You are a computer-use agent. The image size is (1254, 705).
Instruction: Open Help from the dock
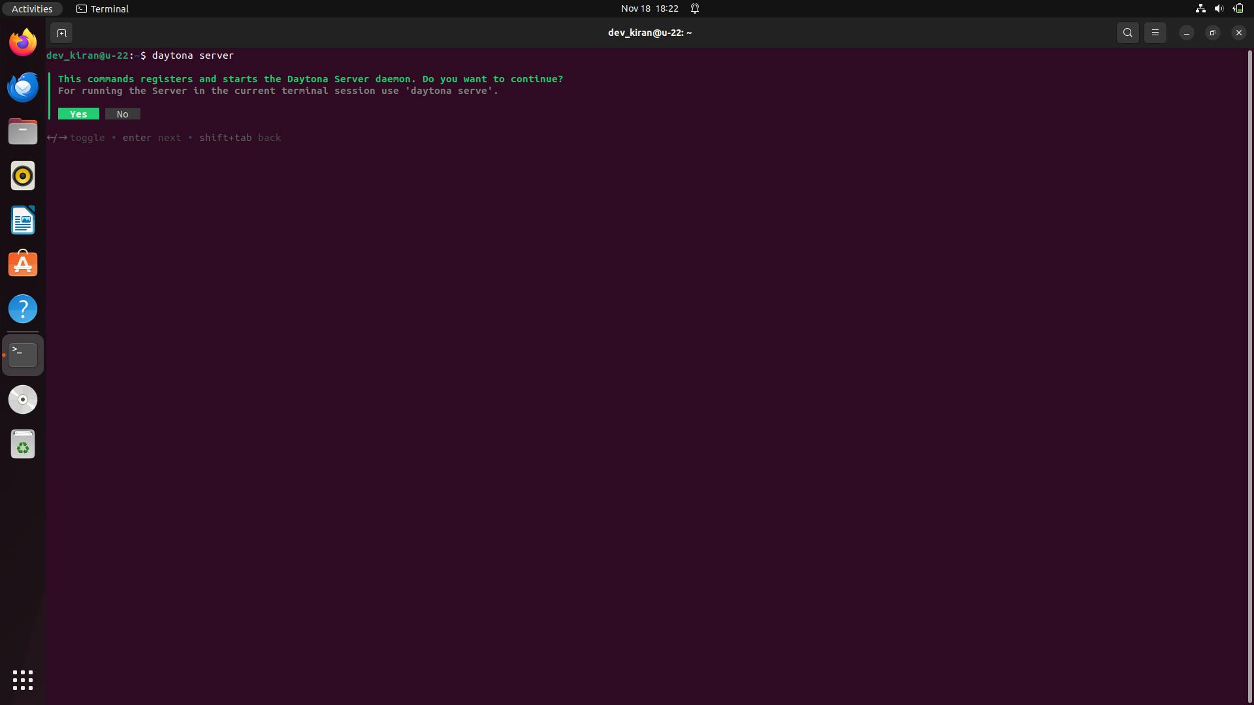(x=23, y=309)
